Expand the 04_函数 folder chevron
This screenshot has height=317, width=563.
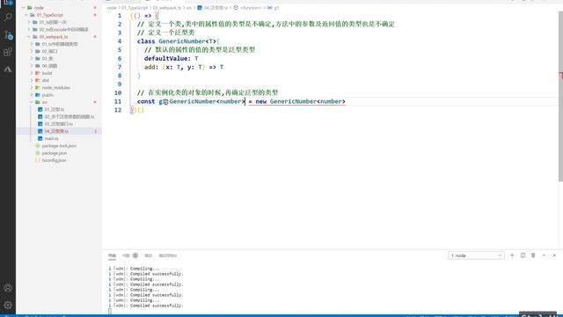click(32, 66)
